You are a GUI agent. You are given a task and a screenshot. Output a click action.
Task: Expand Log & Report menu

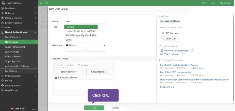(19, 90)
